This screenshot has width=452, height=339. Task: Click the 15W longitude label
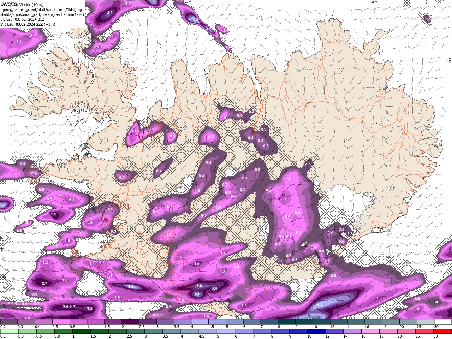tap(374, 2)
